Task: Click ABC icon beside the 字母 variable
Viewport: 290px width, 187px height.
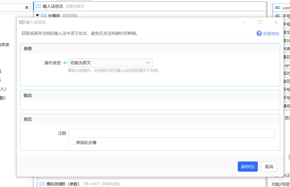Action: (x=277, y=16)
